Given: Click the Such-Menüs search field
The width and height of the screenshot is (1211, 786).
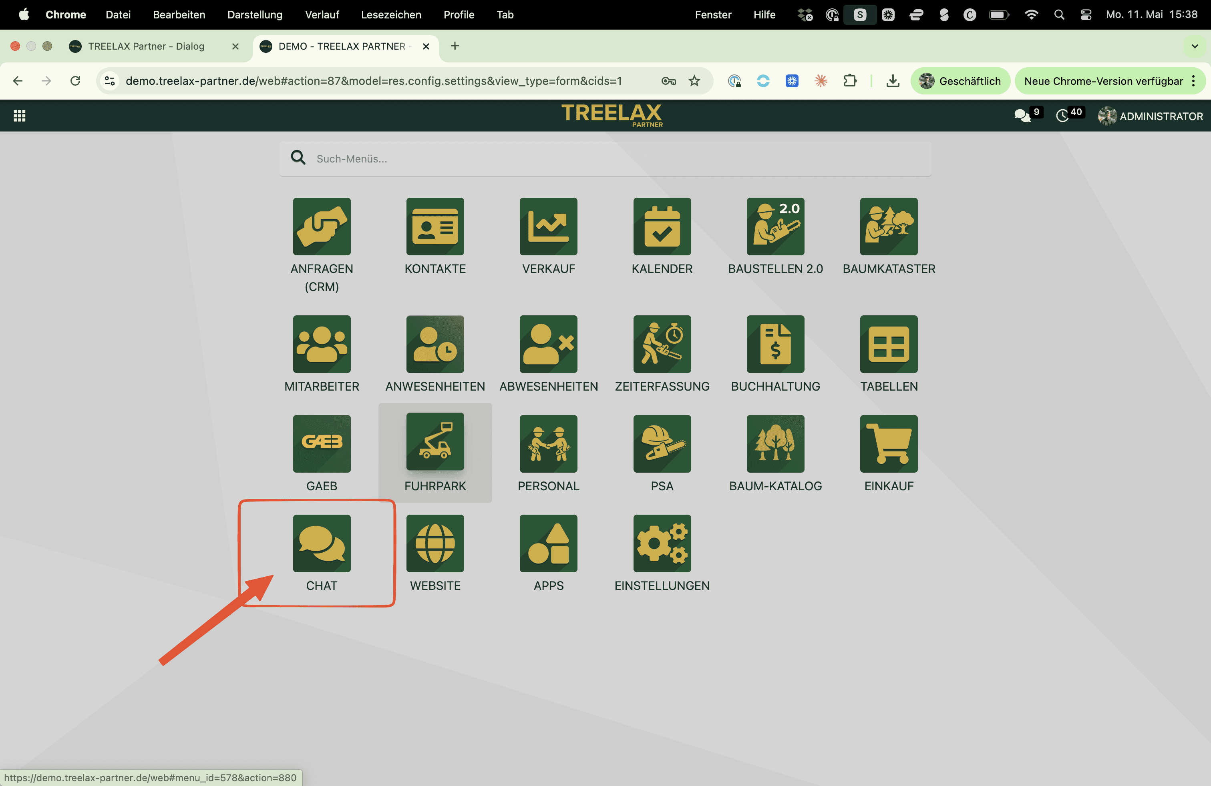Looking at the screenshot, I should point(605,158).
